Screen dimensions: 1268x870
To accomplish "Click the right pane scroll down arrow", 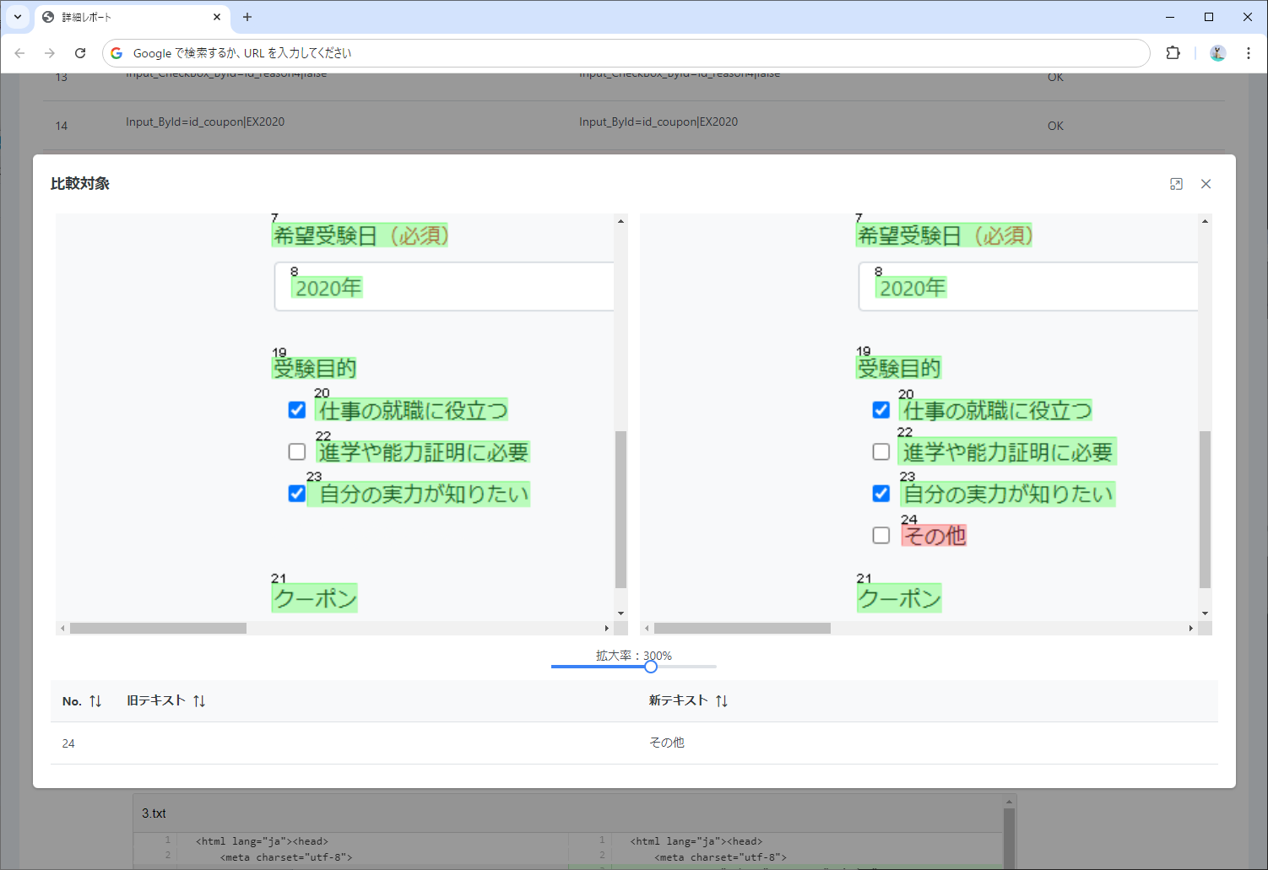I will click(x=1206, y=613).
